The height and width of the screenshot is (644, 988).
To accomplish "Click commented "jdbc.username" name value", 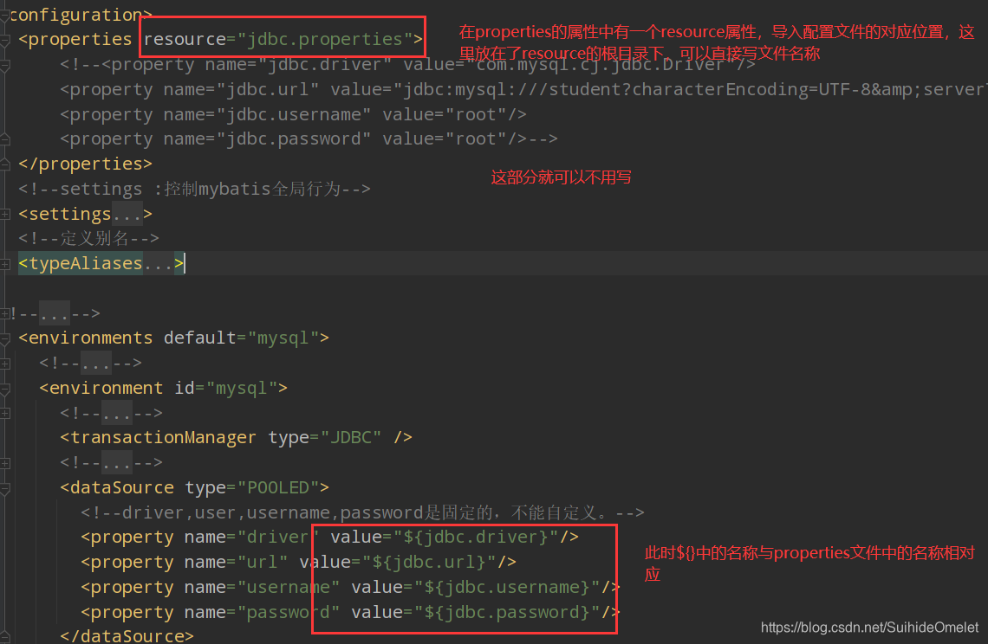I will (x=294, y=114).
